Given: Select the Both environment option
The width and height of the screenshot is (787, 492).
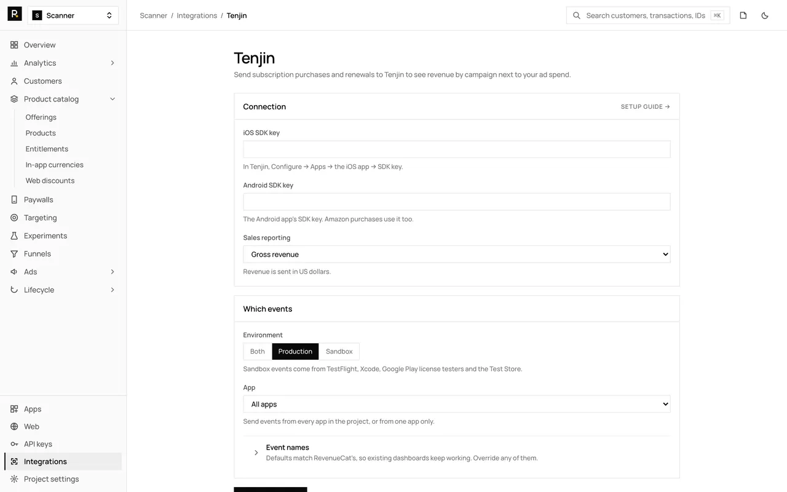Looking at the screenshot, I should click(x=258, y=352).
